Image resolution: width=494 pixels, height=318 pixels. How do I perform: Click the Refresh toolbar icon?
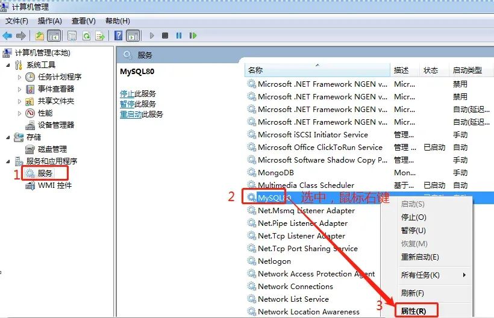(86, 36)
